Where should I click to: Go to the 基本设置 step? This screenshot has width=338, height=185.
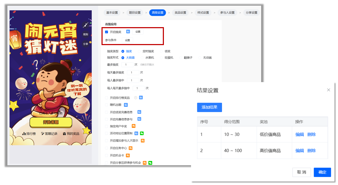pyautogui.click(x=112, y=12)
